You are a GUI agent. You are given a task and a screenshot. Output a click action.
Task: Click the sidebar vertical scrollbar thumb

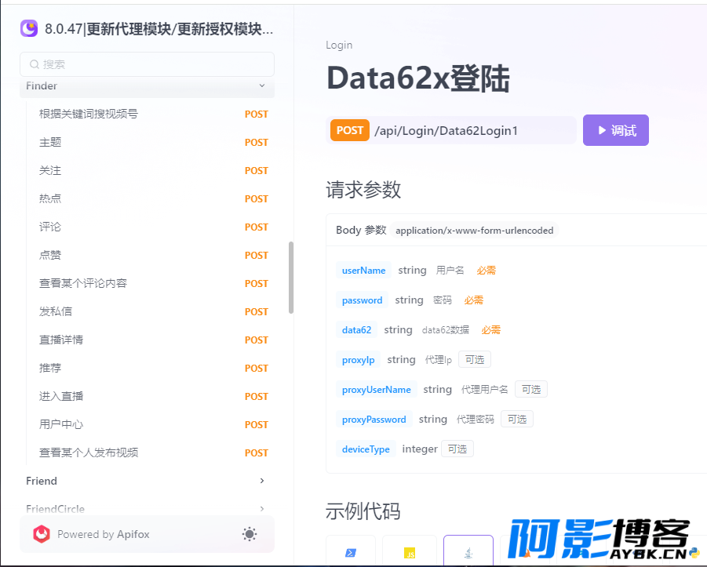click(x=291, y=277)
